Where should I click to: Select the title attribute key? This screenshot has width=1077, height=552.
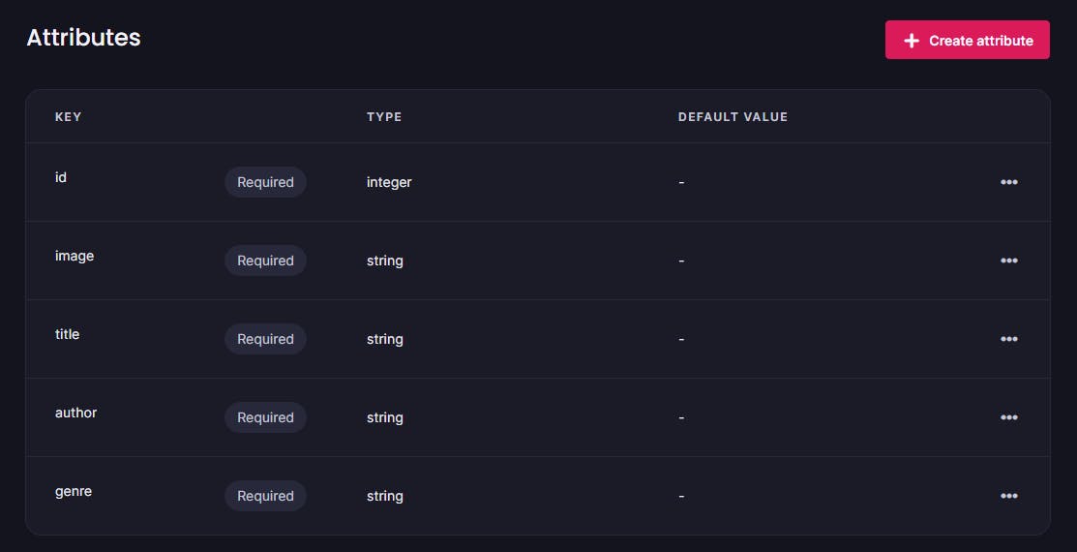tap(68, 335)
